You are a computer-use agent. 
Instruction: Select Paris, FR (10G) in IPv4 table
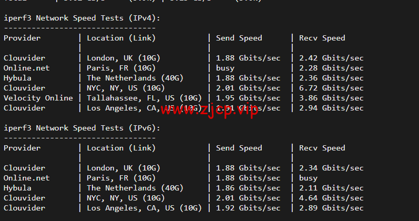point(121,68)
